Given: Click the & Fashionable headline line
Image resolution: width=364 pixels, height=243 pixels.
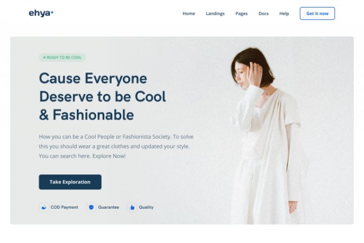Looking at the screenshot, I should tap(86, 115).
